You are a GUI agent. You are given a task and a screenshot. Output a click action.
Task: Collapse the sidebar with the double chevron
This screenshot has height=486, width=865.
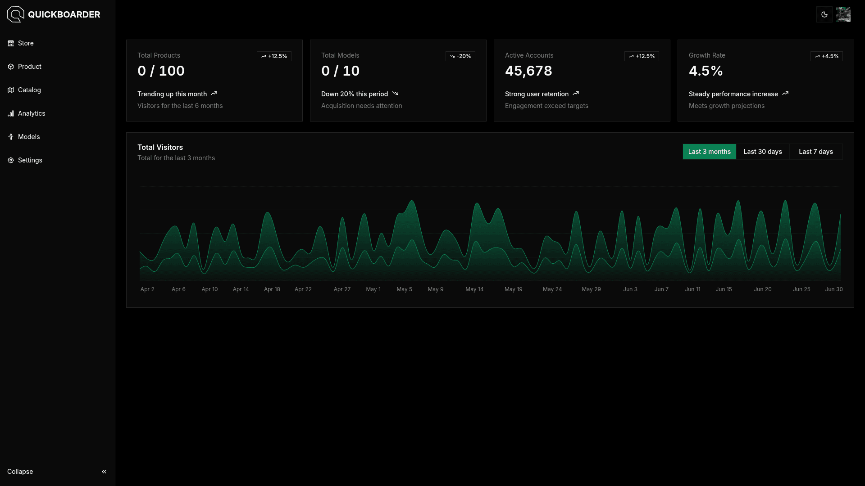[104, 472]
